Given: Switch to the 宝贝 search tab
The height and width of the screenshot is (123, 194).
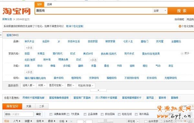Looking at the screenshot, I should 39,4.
